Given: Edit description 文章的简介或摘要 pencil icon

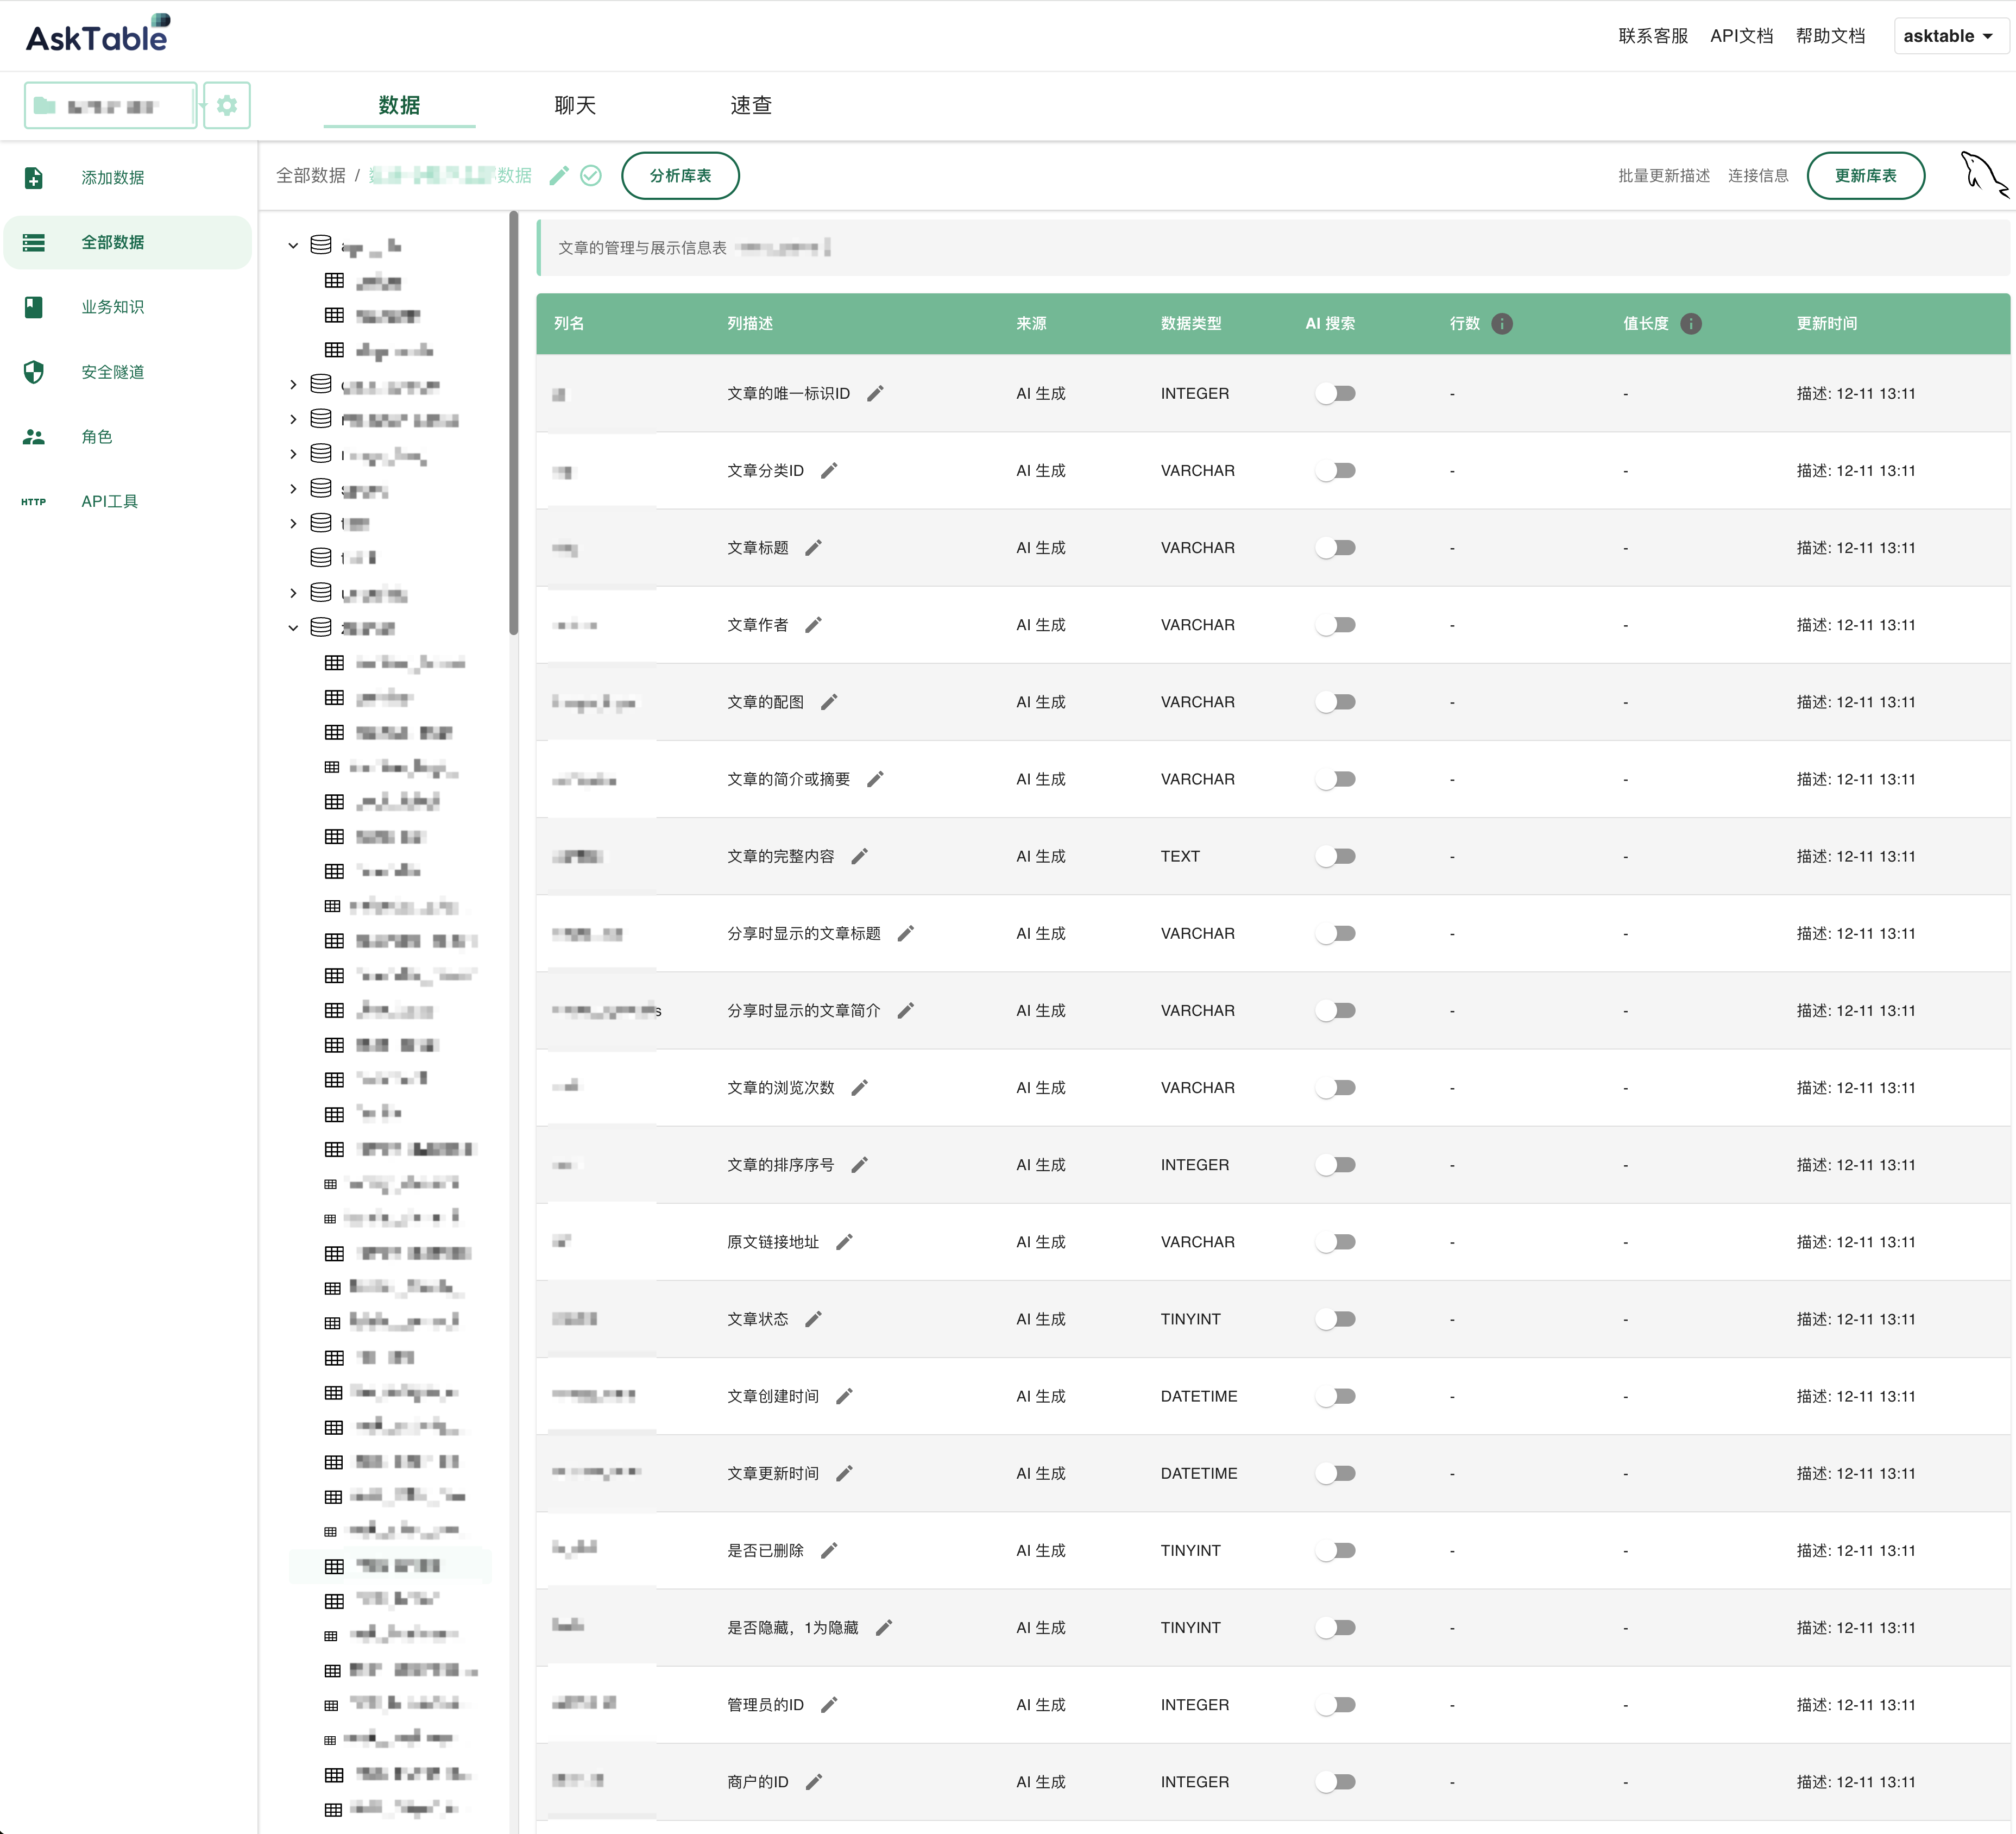Looking at the screenshot, I should pos(875,779).
